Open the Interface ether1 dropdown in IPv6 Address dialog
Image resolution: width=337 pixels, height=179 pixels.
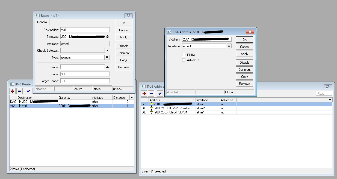pos(229,46)
